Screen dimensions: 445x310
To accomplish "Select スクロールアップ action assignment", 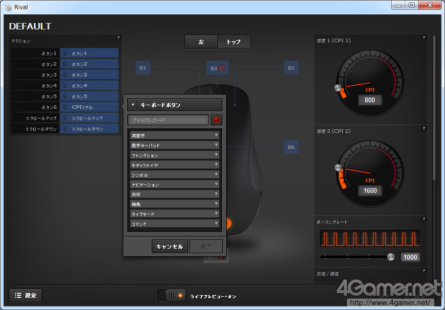I will tap(90, 118).
